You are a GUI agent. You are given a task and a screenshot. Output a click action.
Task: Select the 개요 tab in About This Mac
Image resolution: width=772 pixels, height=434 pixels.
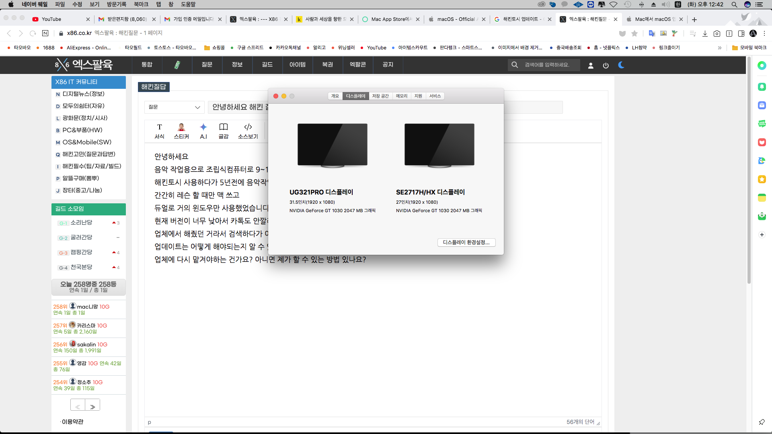click(x=335, y=96)
